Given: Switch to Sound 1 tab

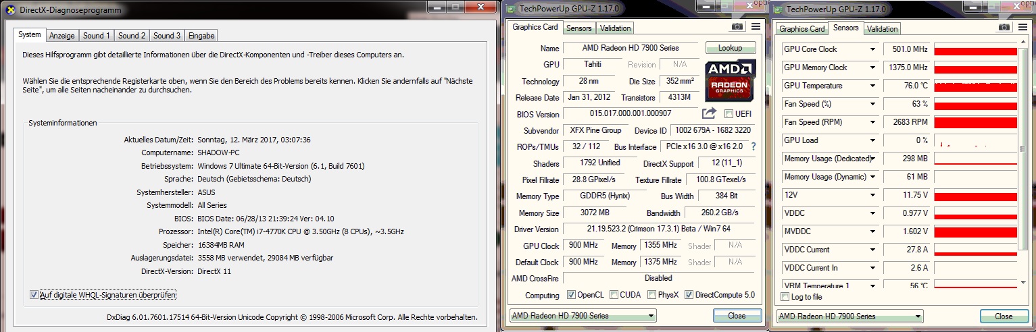Looking at the screenshot, I should [x=97, y=36].
